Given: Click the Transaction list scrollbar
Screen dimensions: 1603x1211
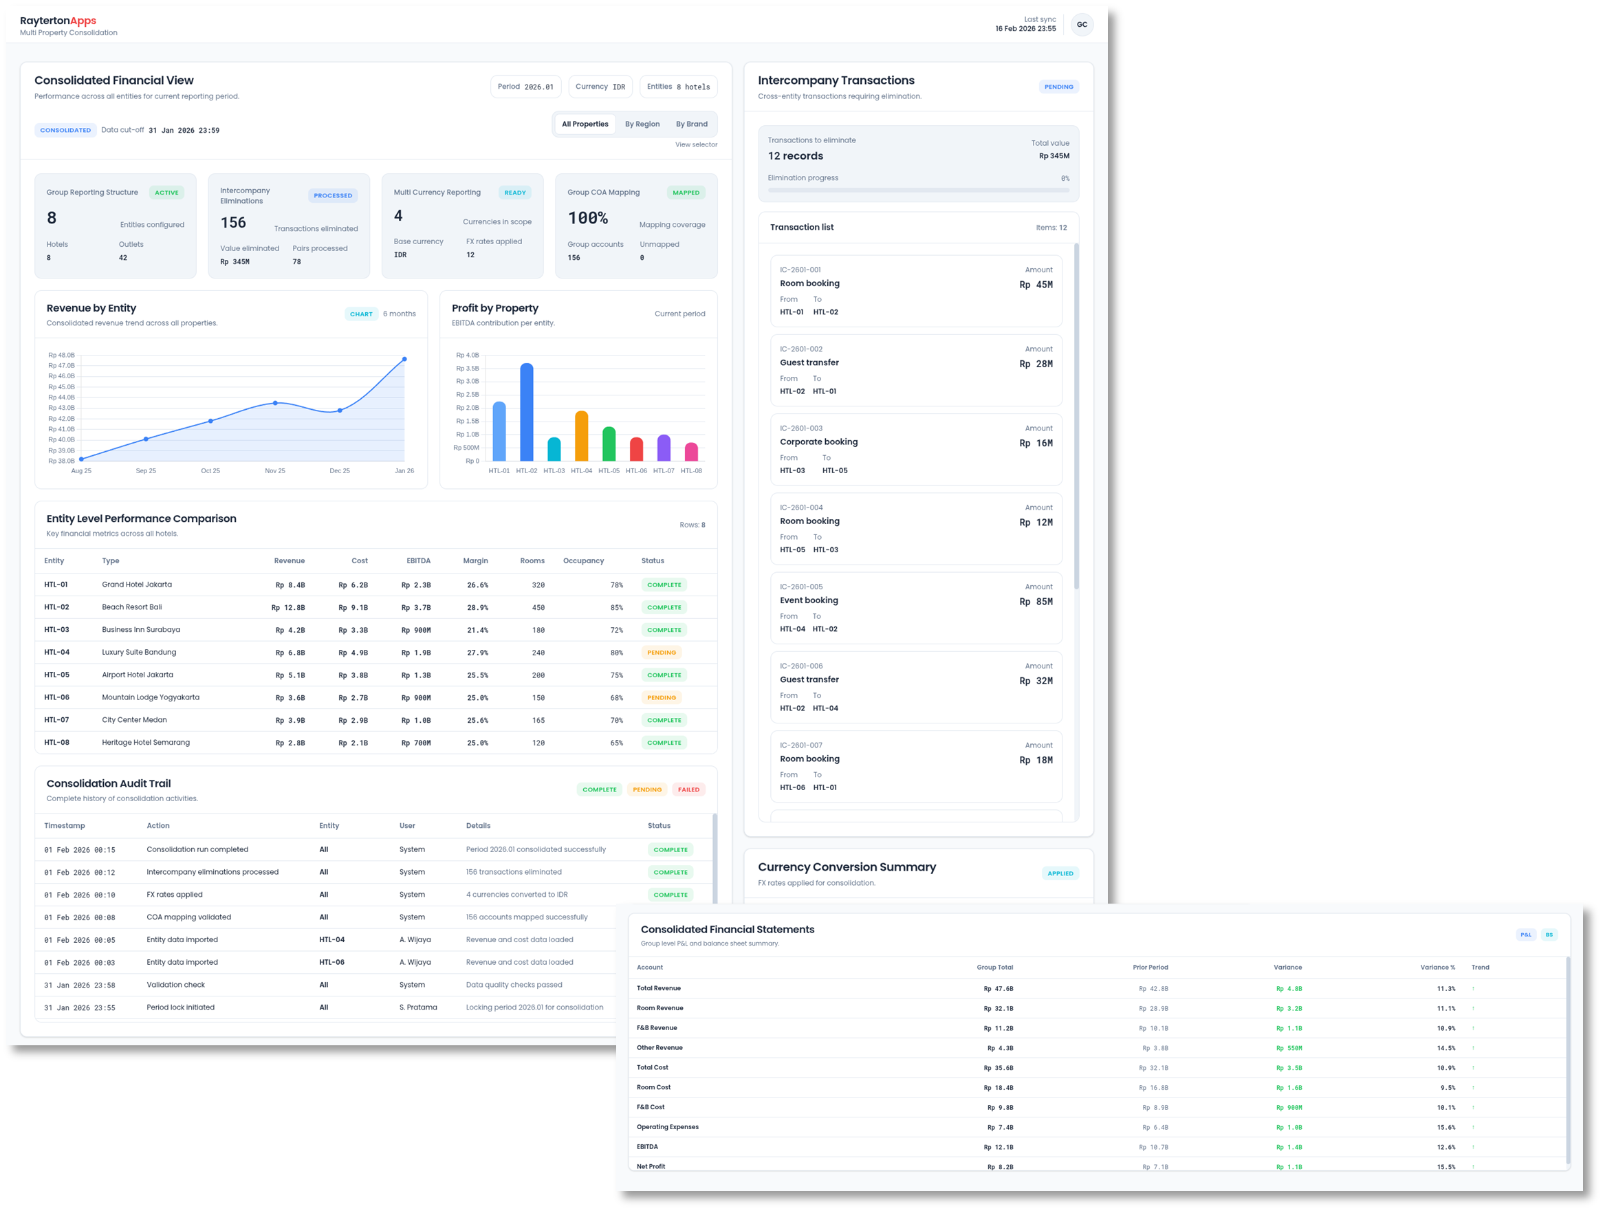Looking at the screenshot, I should click(x=1076, y=417).
